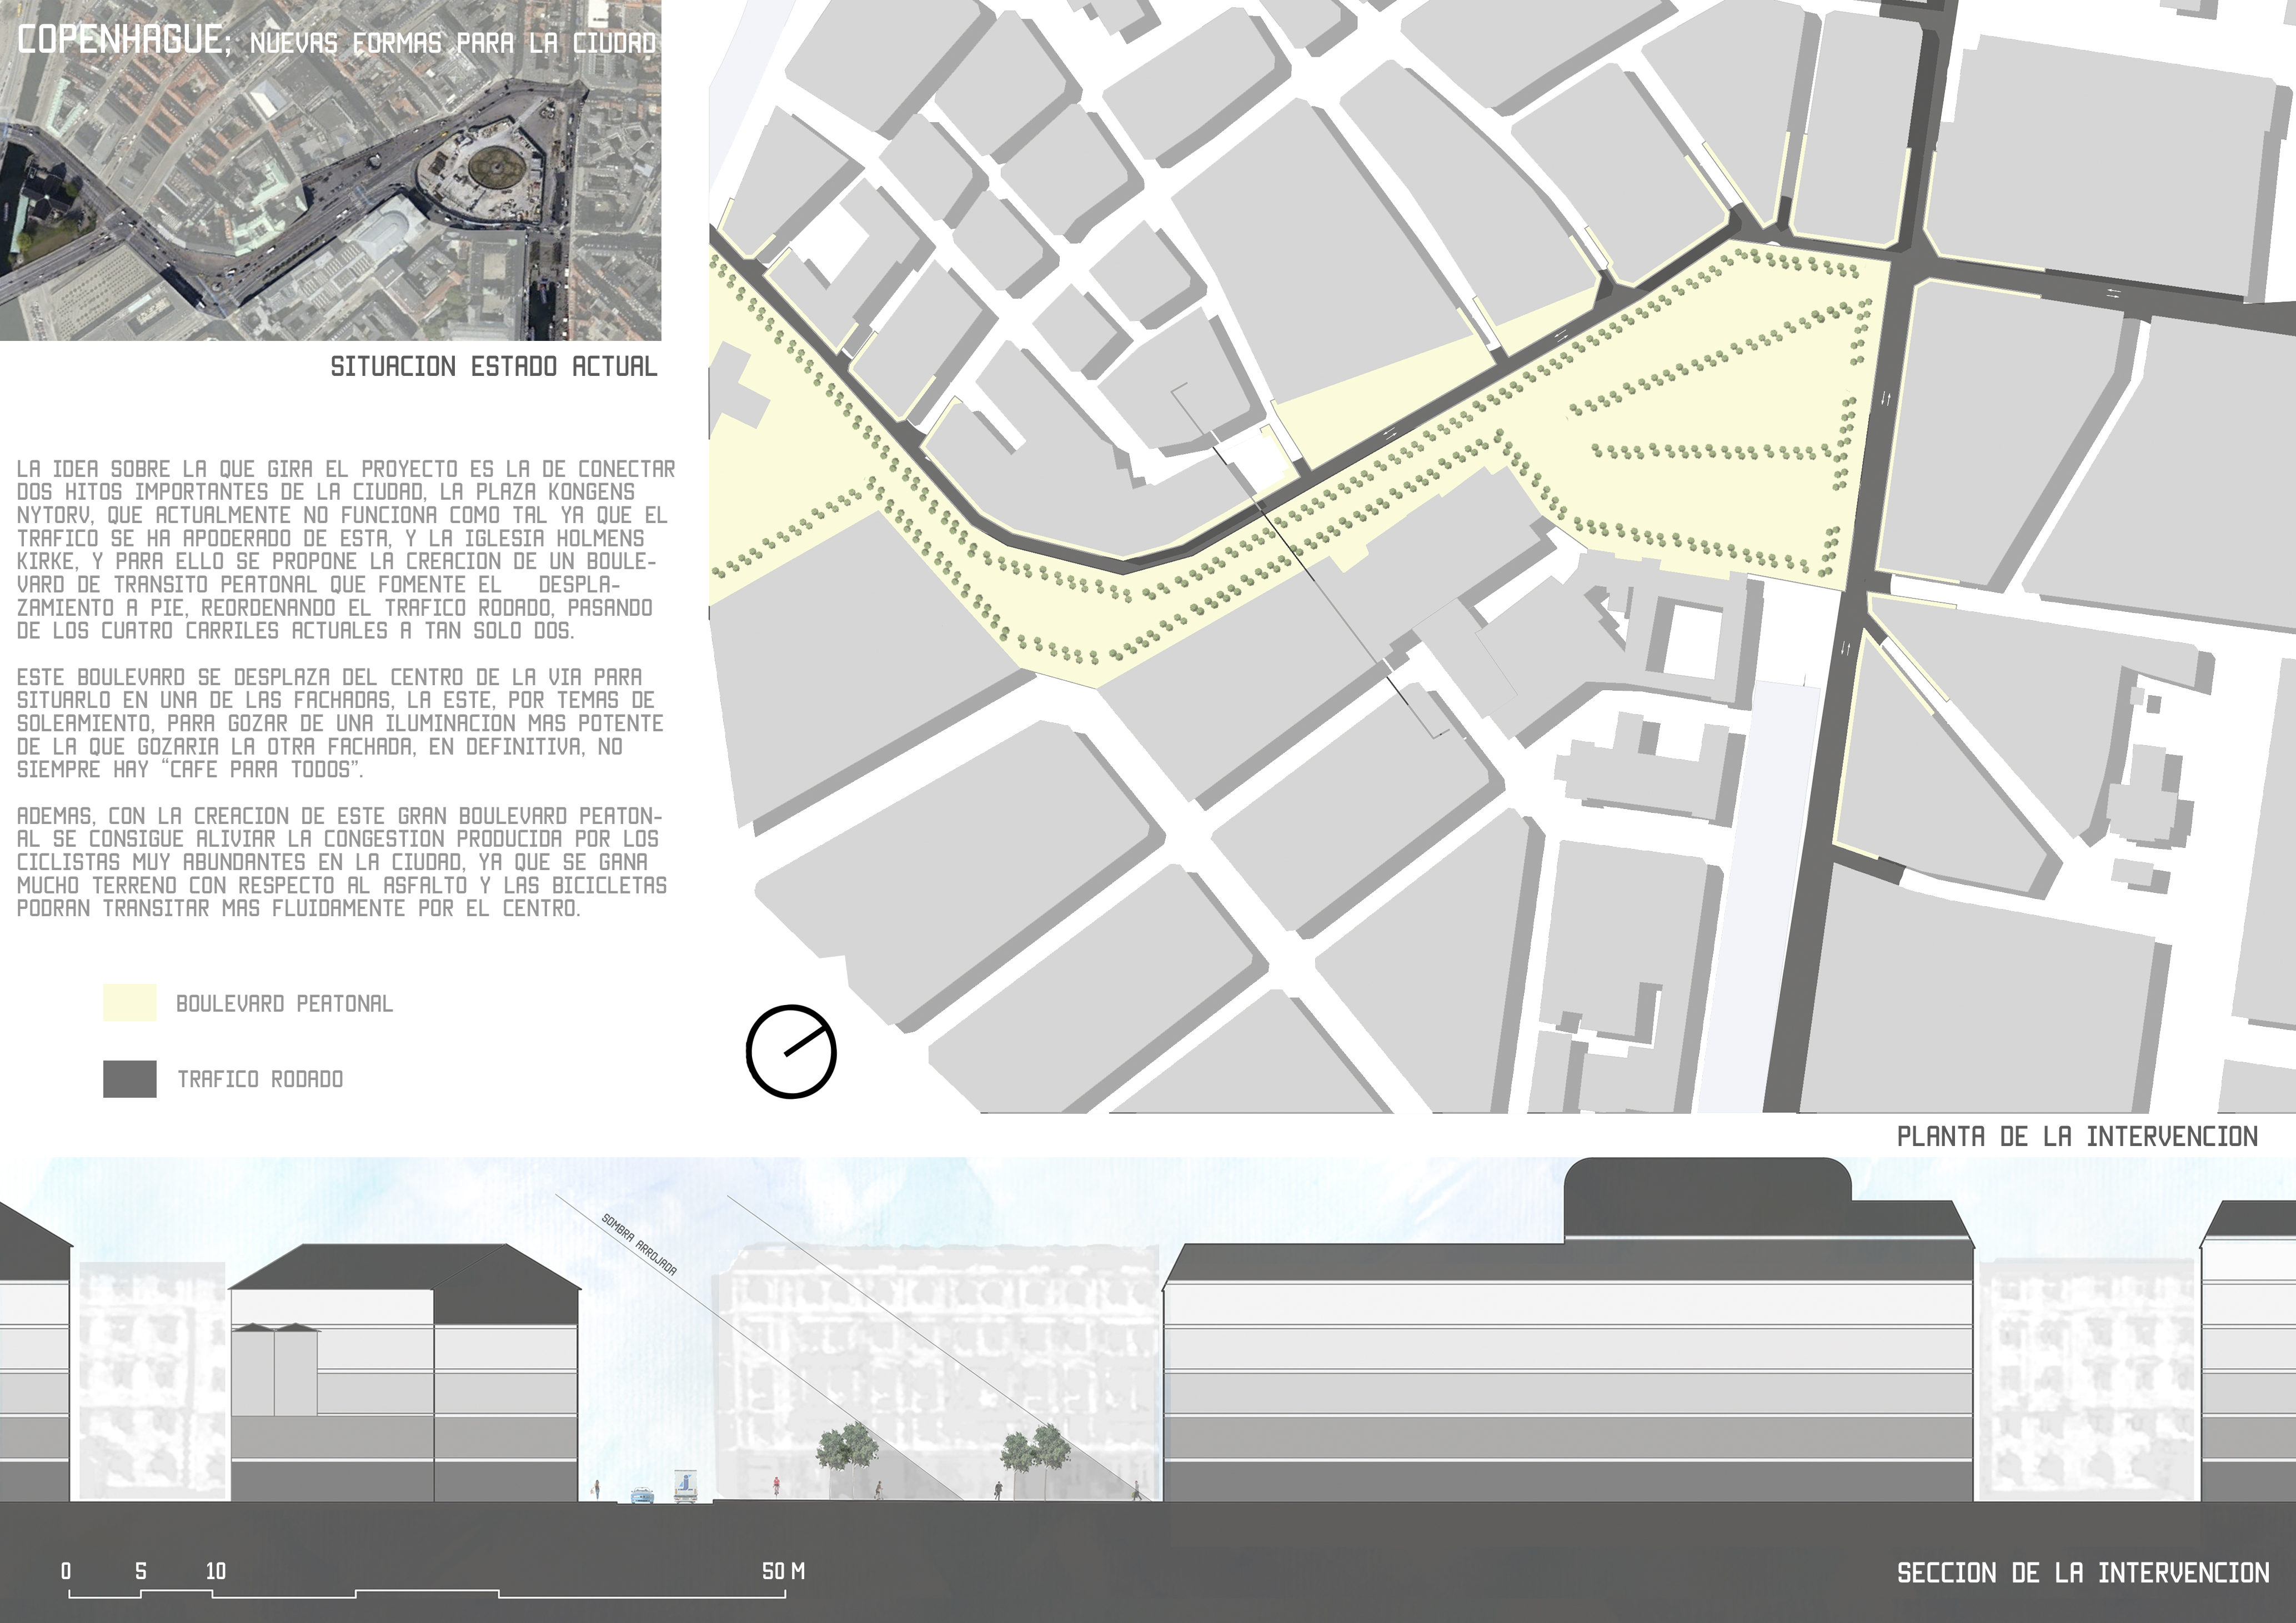Screen dimensions: 2296x1623
Task: Click the diagonal 'SOMBRA ARROJADA' label
Action: point(639,1245)
